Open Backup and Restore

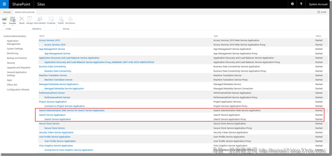17,58
